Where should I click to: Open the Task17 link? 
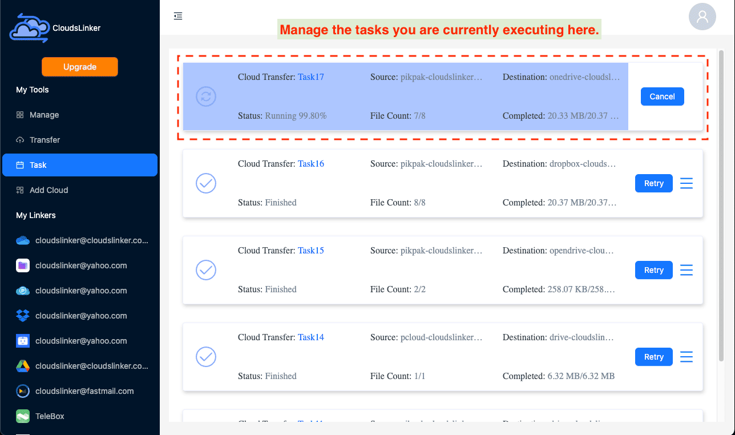point(310,77)
